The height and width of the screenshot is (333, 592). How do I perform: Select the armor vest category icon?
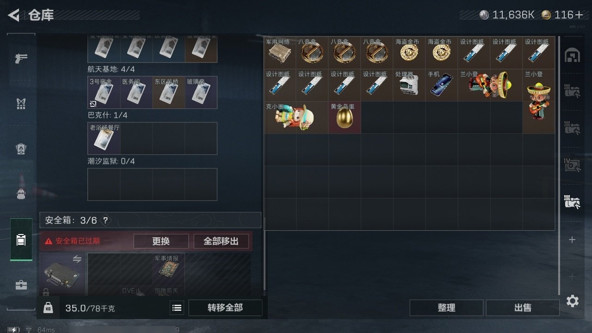[21, 104]
